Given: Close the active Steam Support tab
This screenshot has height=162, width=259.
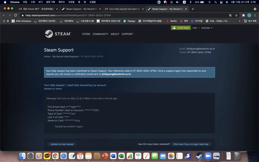Looking at the screenshot, I should [186, 9].
